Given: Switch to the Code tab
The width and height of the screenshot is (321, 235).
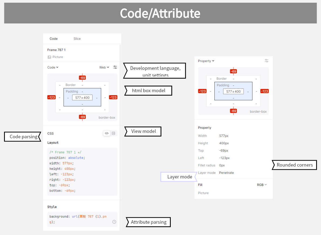Looking at the screenshot, I should (x=53, y=39).
